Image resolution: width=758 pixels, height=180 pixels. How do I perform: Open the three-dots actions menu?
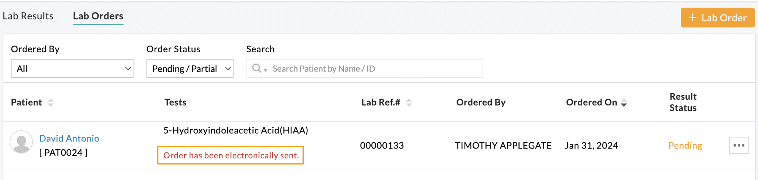point(739,146)
